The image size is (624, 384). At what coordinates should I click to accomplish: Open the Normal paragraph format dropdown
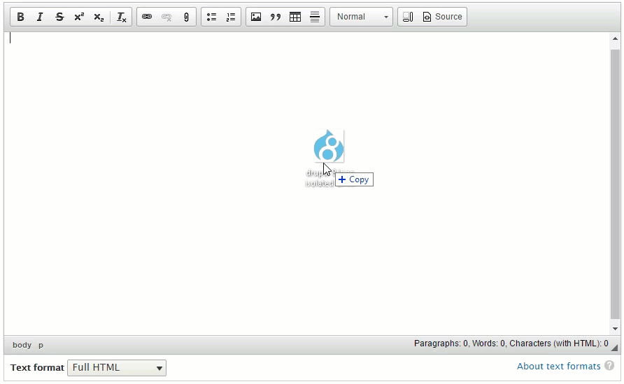tap(362, 17)
